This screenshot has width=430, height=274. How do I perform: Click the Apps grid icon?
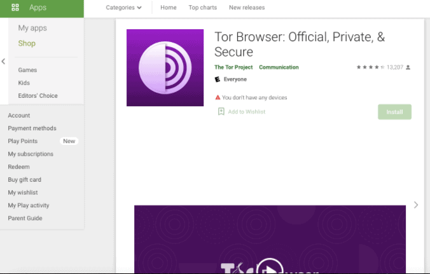click(15, 8)
